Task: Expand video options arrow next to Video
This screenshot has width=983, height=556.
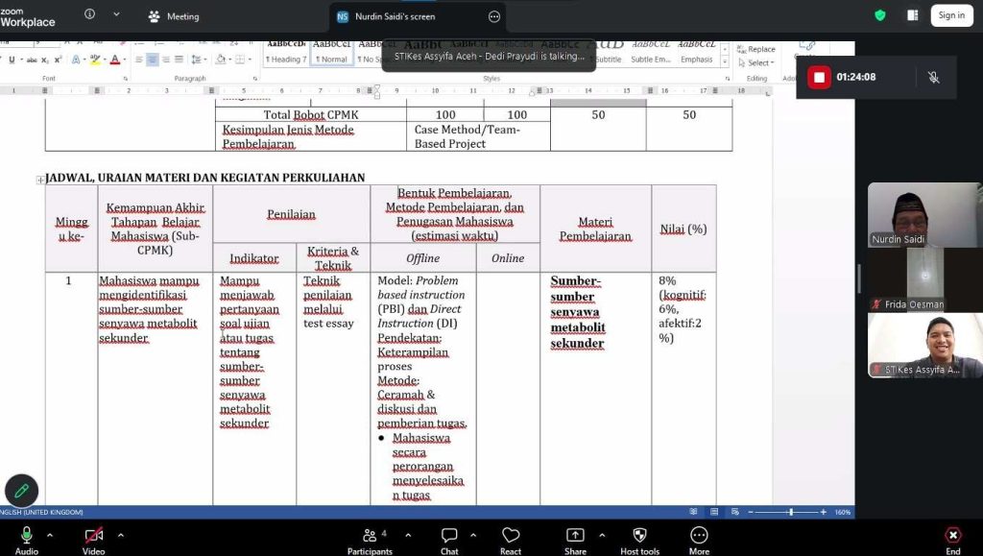Action: click(x=120, y=535)
